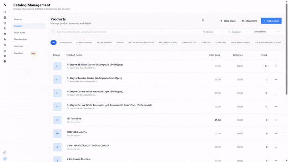The width and height of the screenshot is (288, 162).
Task: Filter by COMMODOSTAR chip
Action: coord(189,42)
